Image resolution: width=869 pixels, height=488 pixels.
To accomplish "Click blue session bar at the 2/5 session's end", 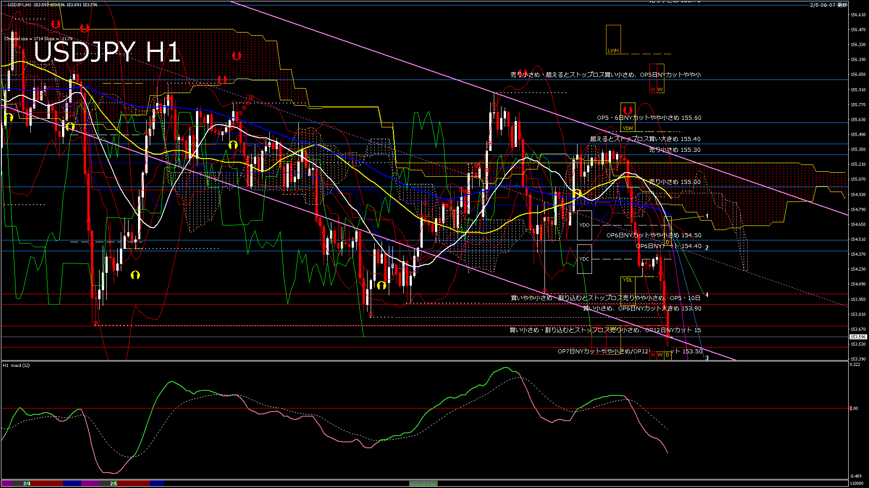I will click(157, 483).
